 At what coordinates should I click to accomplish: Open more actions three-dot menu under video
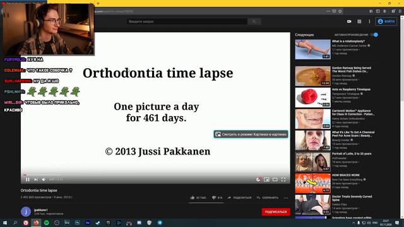point(286,198)
